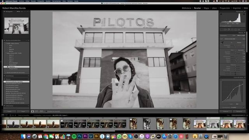Set the treatment to Color
249x140 pixels.
click(x=234, y=35)
